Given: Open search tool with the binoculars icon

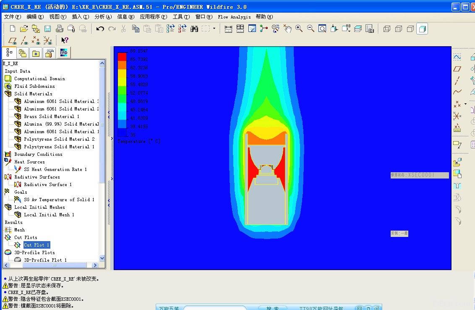Looking at the screenshot, I should (x=194, y=29).
